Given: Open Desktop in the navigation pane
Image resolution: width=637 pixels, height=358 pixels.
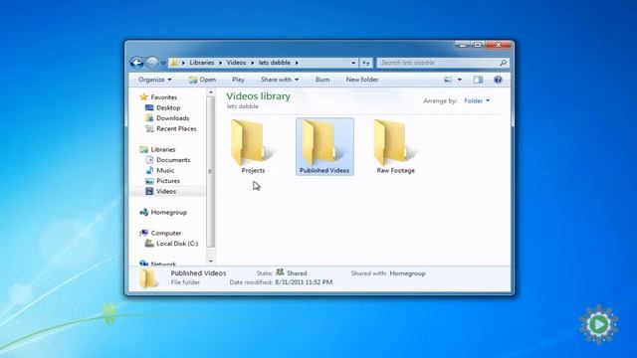Looking at the screenshot, I should pyautogui.click(x=168, y=107).
